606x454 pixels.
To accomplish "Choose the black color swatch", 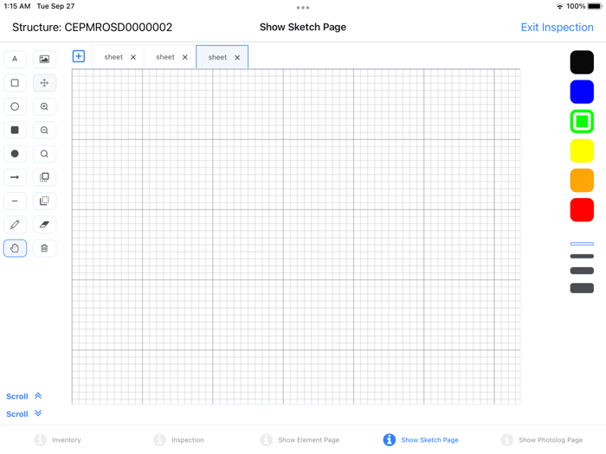I will tap(582, 62).
